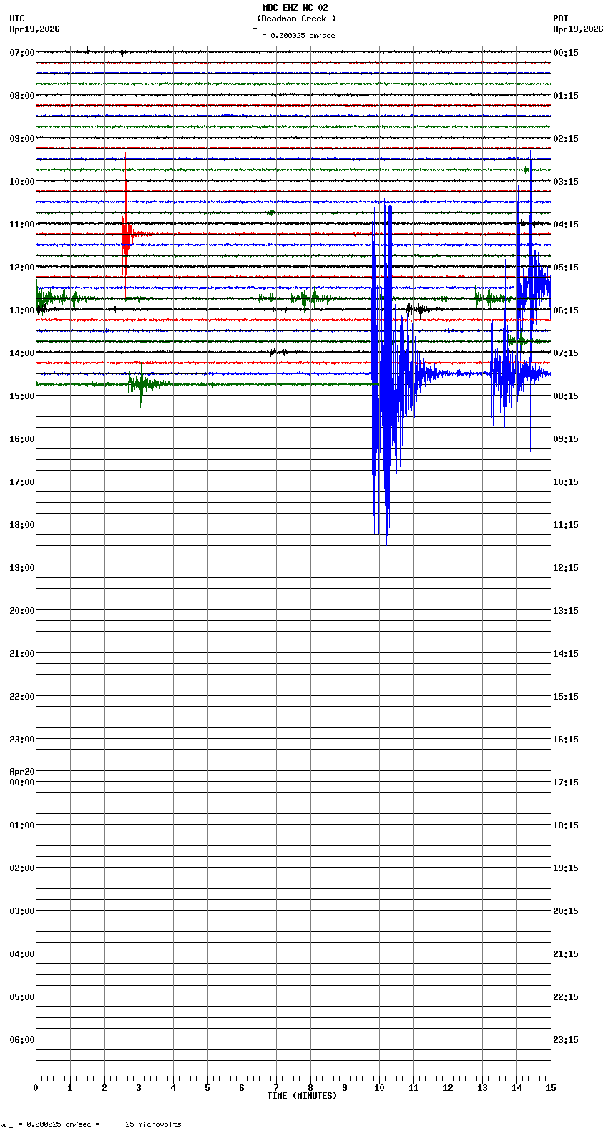Select the "03:15" PDT row label
This screenshot has width=608, height=1133.
(x=566, y=182)
